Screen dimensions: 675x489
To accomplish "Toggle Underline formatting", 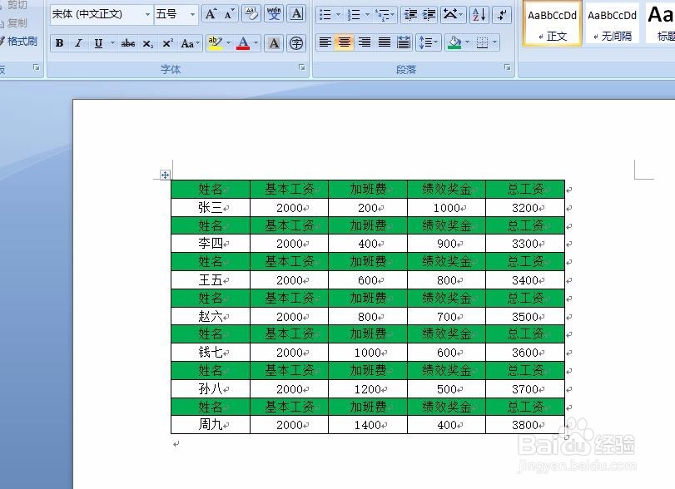I will [x=98, y=43].
